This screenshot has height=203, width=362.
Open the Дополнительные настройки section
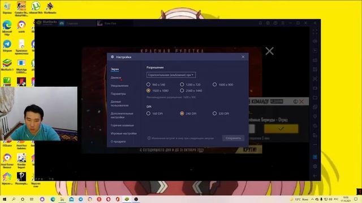click(x=122, y=115)
